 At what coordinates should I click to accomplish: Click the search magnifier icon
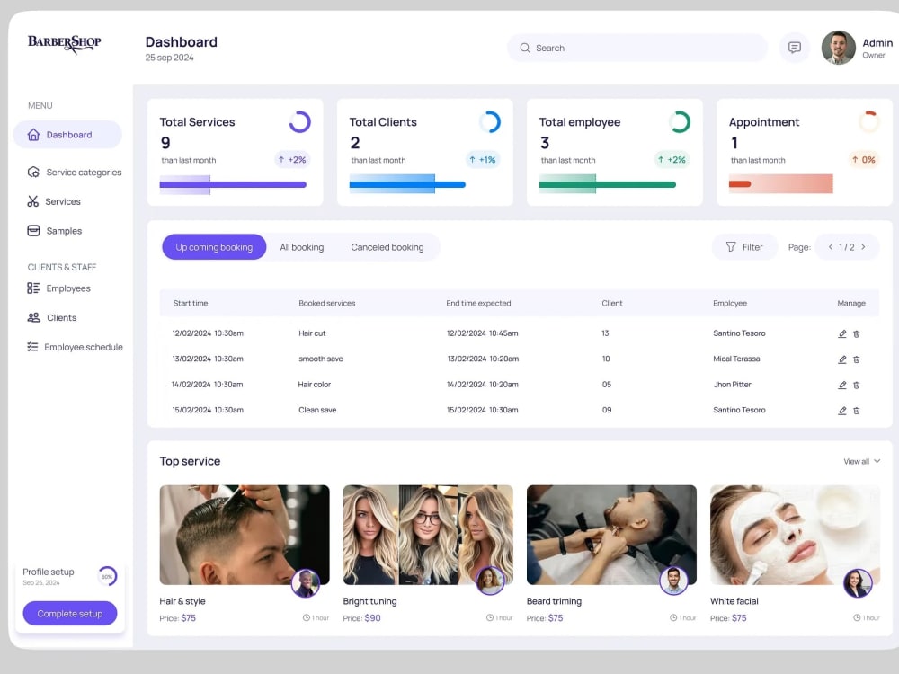coord(525,48)
